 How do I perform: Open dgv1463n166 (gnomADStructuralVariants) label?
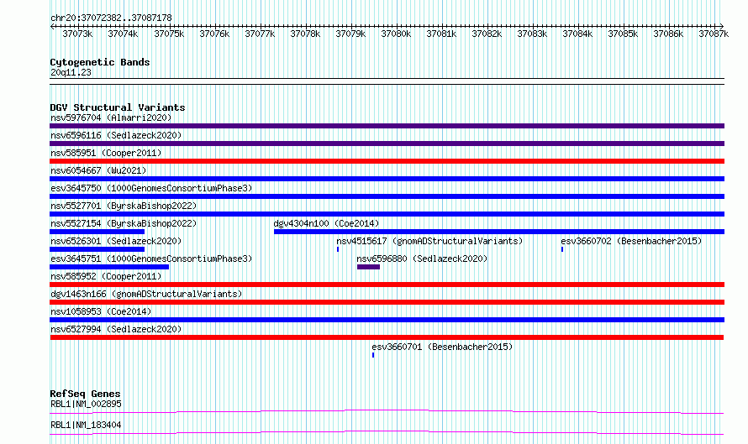[146, 294]
